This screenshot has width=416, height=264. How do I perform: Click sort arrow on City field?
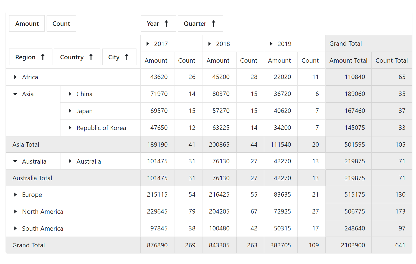127,57
